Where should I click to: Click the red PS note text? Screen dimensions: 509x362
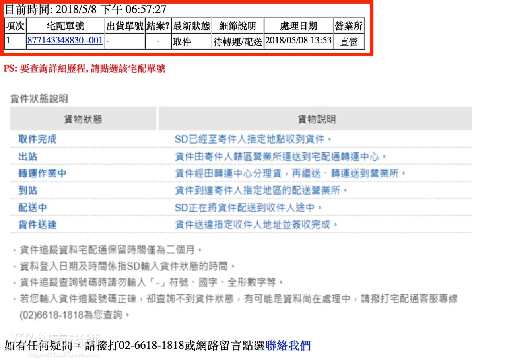coord(84,68)
